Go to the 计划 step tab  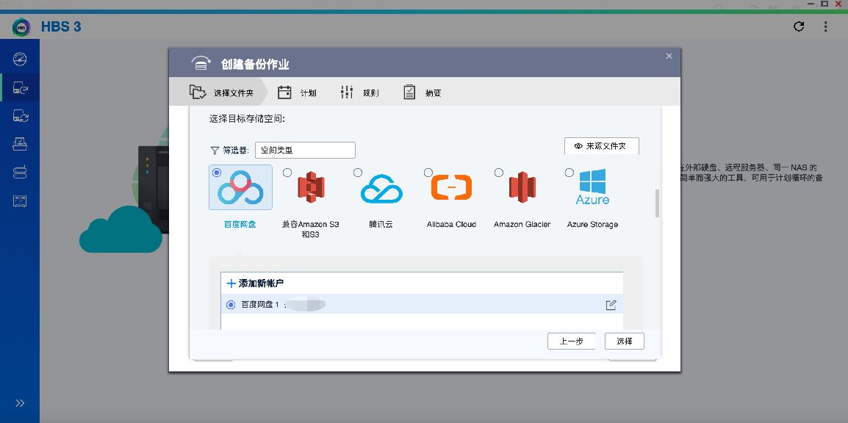297,93
